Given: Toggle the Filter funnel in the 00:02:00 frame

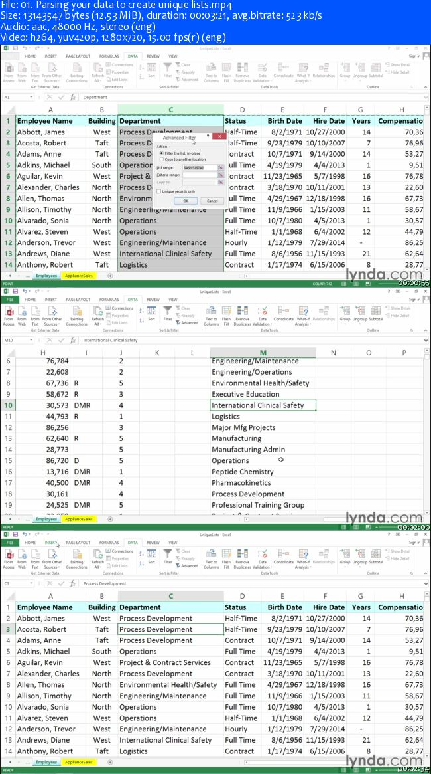Looking at the screenshot, I should coord(168,313).
